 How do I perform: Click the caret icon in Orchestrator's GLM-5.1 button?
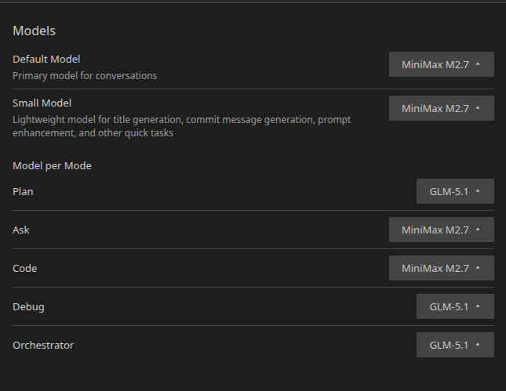tap(478, 345)
